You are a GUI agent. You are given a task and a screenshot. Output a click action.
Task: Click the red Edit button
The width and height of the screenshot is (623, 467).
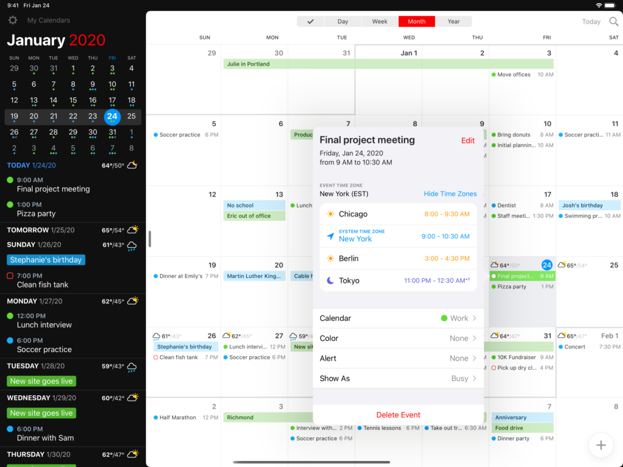(x=467, y=140)
